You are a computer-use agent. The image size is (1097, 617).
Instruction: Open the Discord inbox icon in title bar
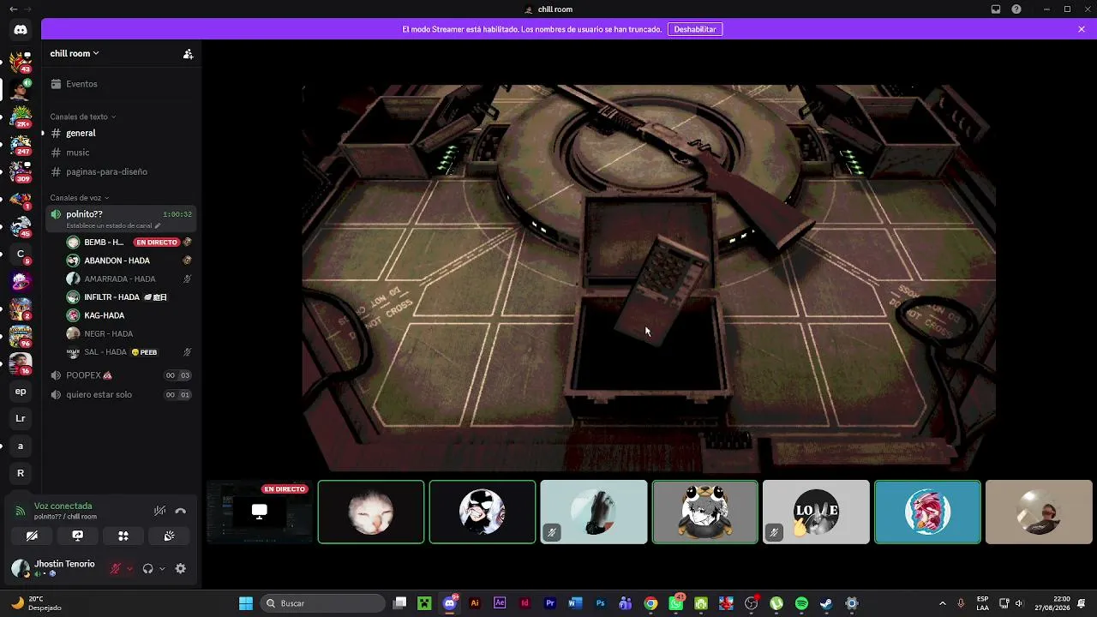click(x=996, y=9)
